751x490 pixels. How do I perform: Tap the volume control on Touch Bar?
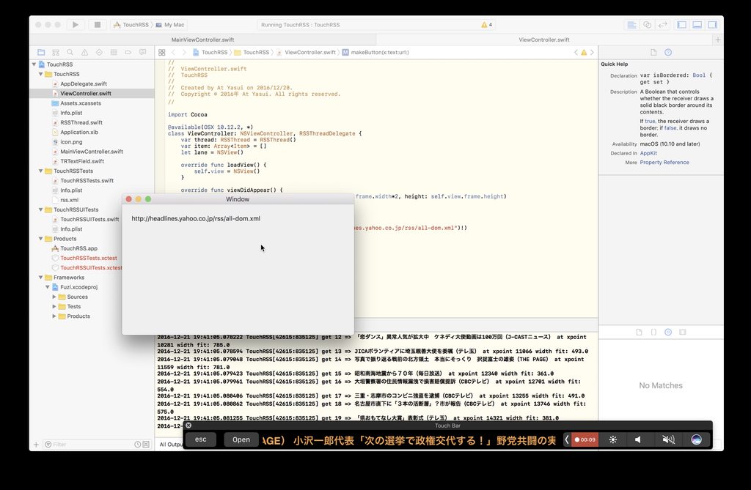pos(638,439)
